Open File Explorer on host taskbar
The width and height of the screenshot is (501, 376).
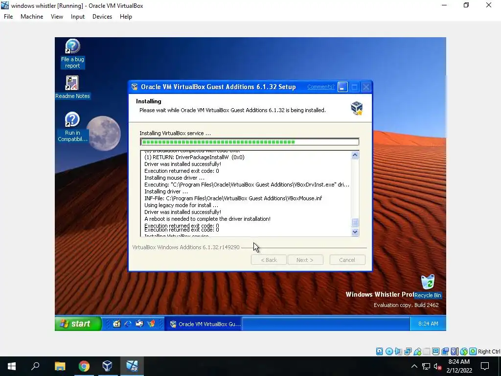[x=60, y=366]
